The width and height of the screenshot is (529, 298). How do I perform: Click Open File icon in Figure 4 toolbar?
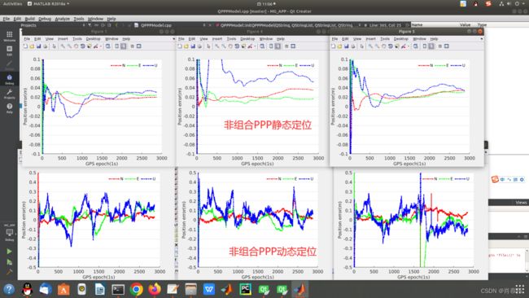click(186, 46)
